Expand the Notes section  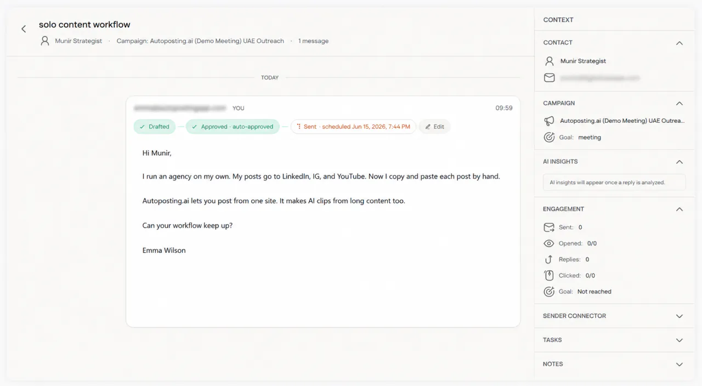(x=680, y=364)
